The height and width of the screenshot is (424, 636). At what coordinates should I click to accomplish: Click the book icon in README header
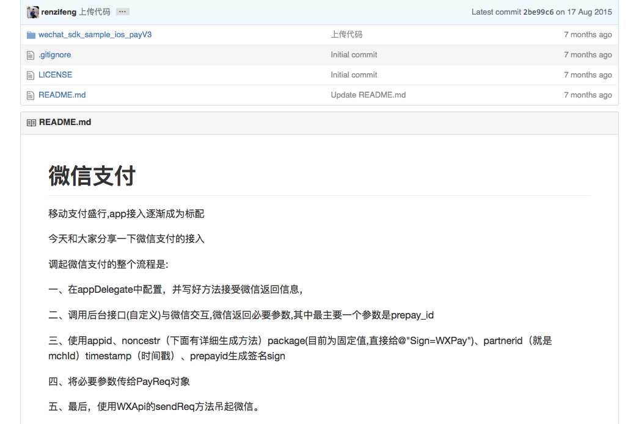(x=31, y=123)
